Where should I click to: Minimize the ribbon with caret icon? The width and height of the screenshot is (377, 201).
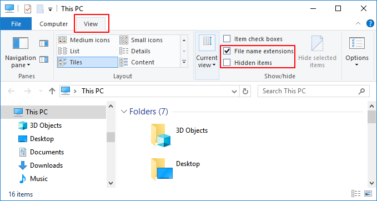click(x=358, y=23)
